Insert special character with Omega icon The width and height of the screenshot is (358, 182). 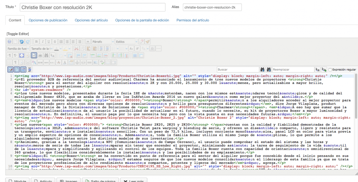(x=152, y=48)
